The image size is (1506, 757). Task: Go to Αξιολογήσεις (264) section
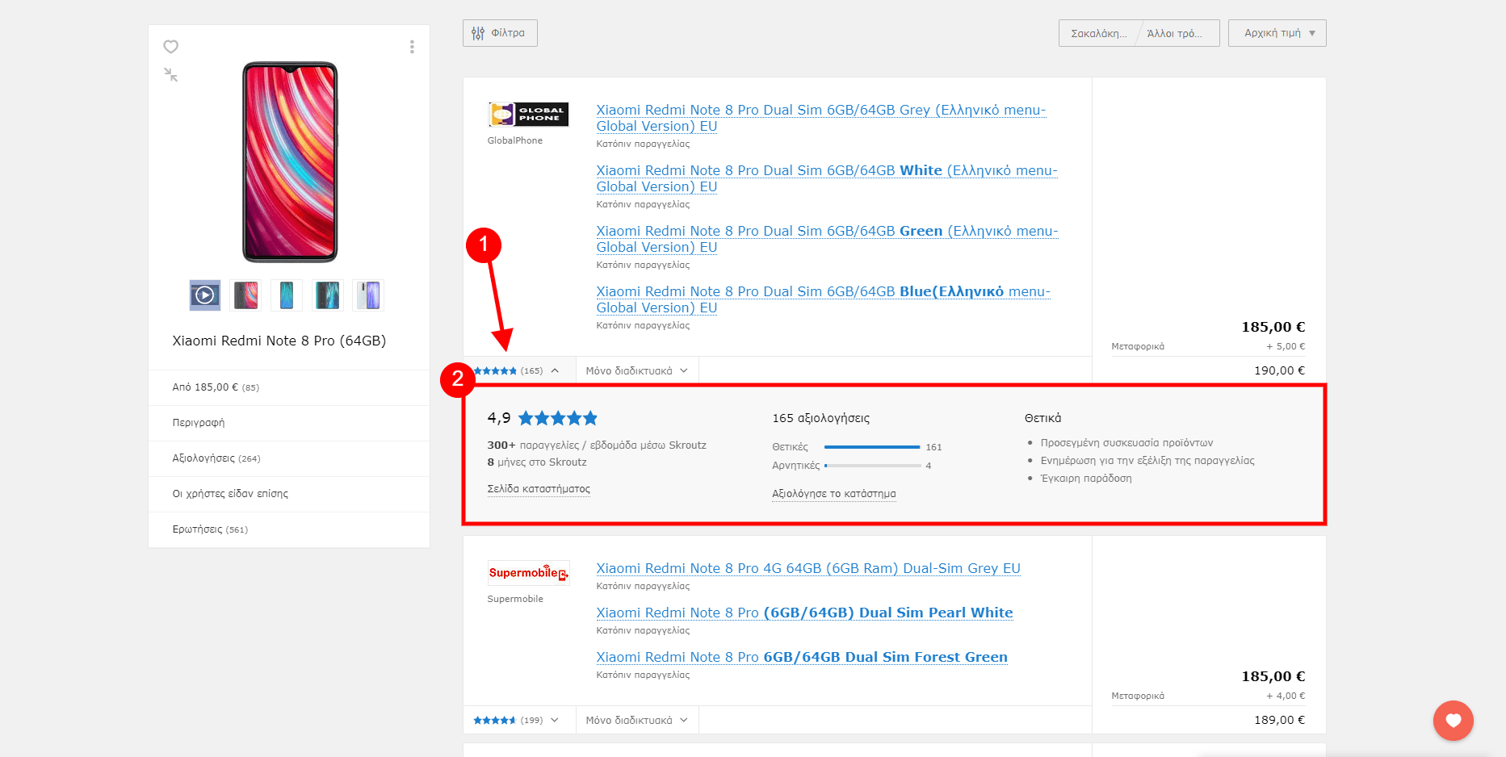216,458
